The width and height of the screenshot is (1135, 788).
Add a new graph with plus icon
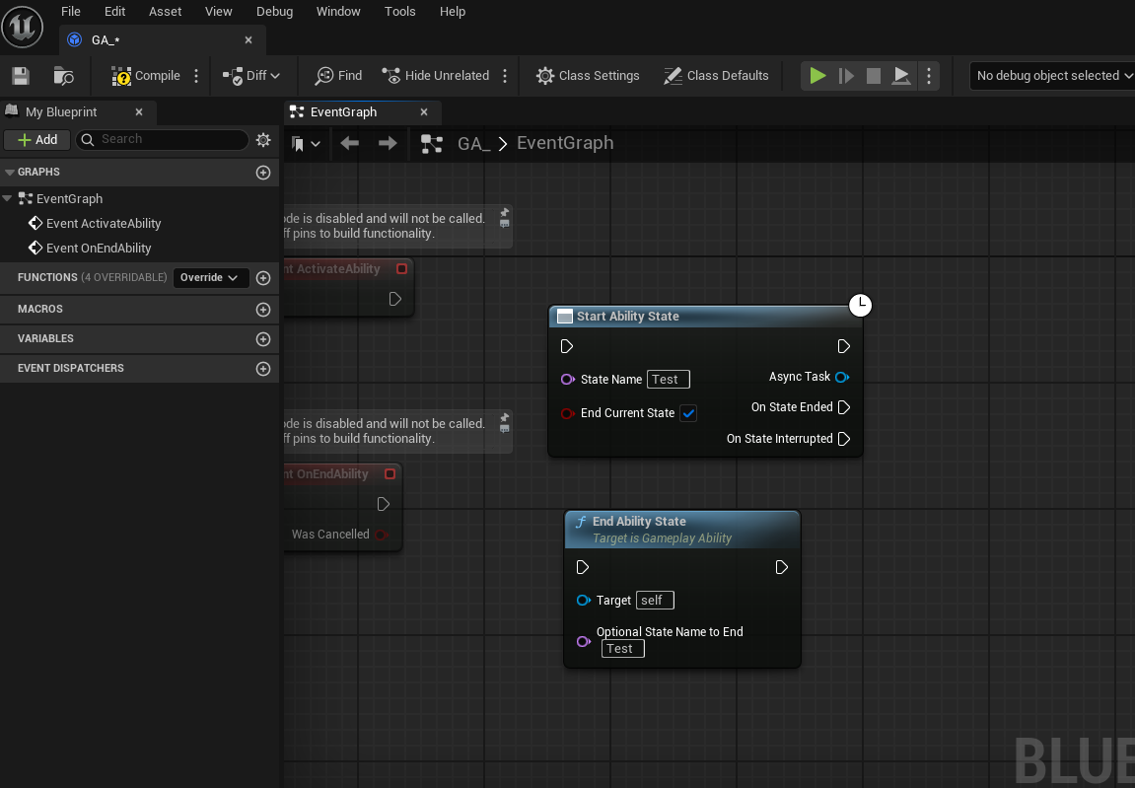coord(263,173)
